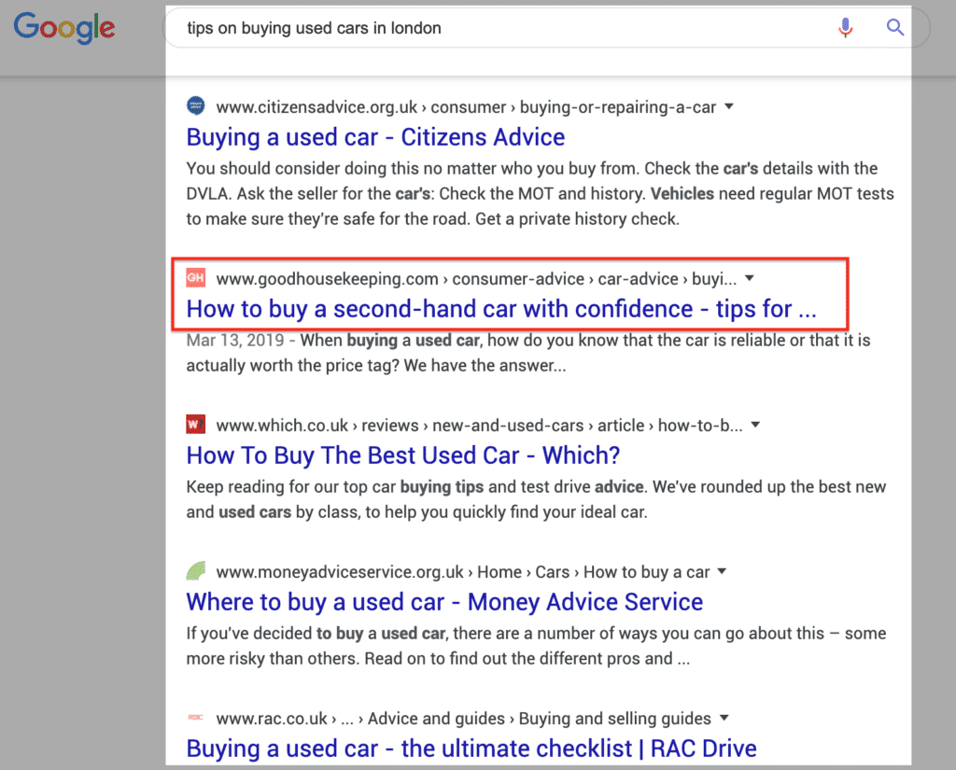Click the Which? red favicon

coord(196,425)
